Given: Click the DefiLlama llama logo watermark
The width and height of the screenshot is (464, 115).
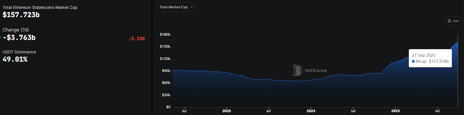Looking at the screenshot, I should pos(298,70).
